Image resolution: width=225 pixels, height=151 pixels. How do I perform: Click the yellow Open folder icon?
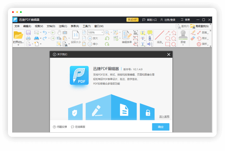coord(18,35)
